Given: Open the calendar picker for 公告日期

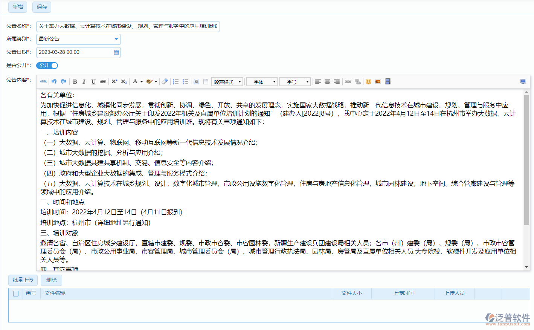Looking at the screenshot, I should pyautogui.click(x=116, y=52).
